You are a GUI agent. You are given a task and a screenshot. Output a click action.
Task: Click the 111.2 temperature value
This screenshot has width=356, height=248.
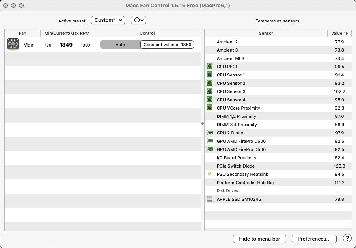339,183
